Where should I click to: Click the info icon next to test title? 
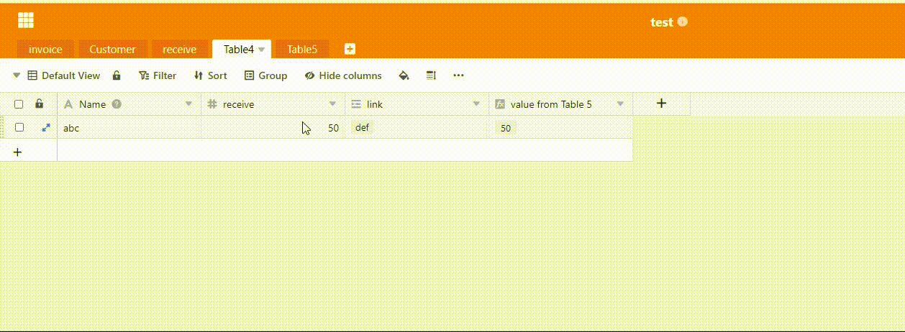click(x=683, y=22)
